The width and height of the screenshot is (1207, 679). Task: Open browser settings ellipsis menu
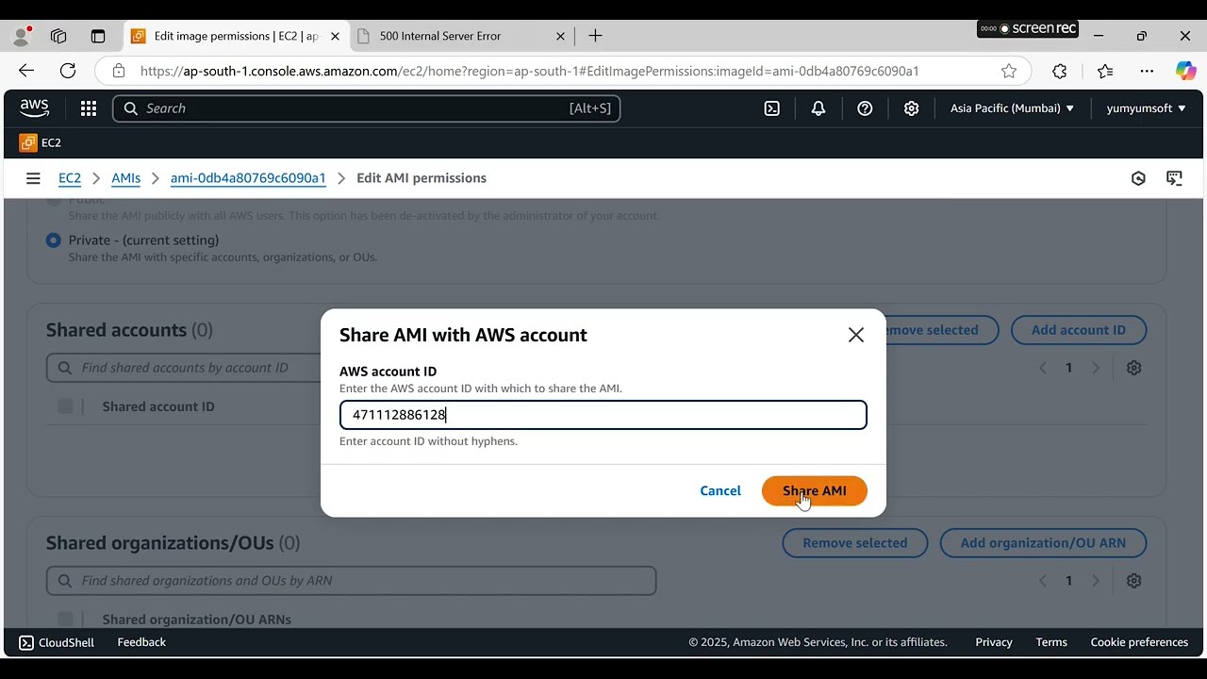(x=1147, y=71)
